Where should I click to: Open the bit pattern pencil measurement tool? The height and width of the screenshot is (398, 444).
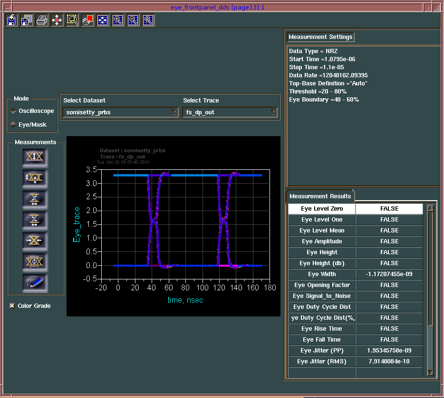coord(35,281)
